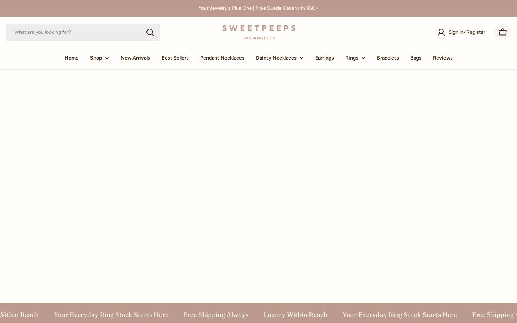Open the shopping cart bag icon

coord(502,32)
